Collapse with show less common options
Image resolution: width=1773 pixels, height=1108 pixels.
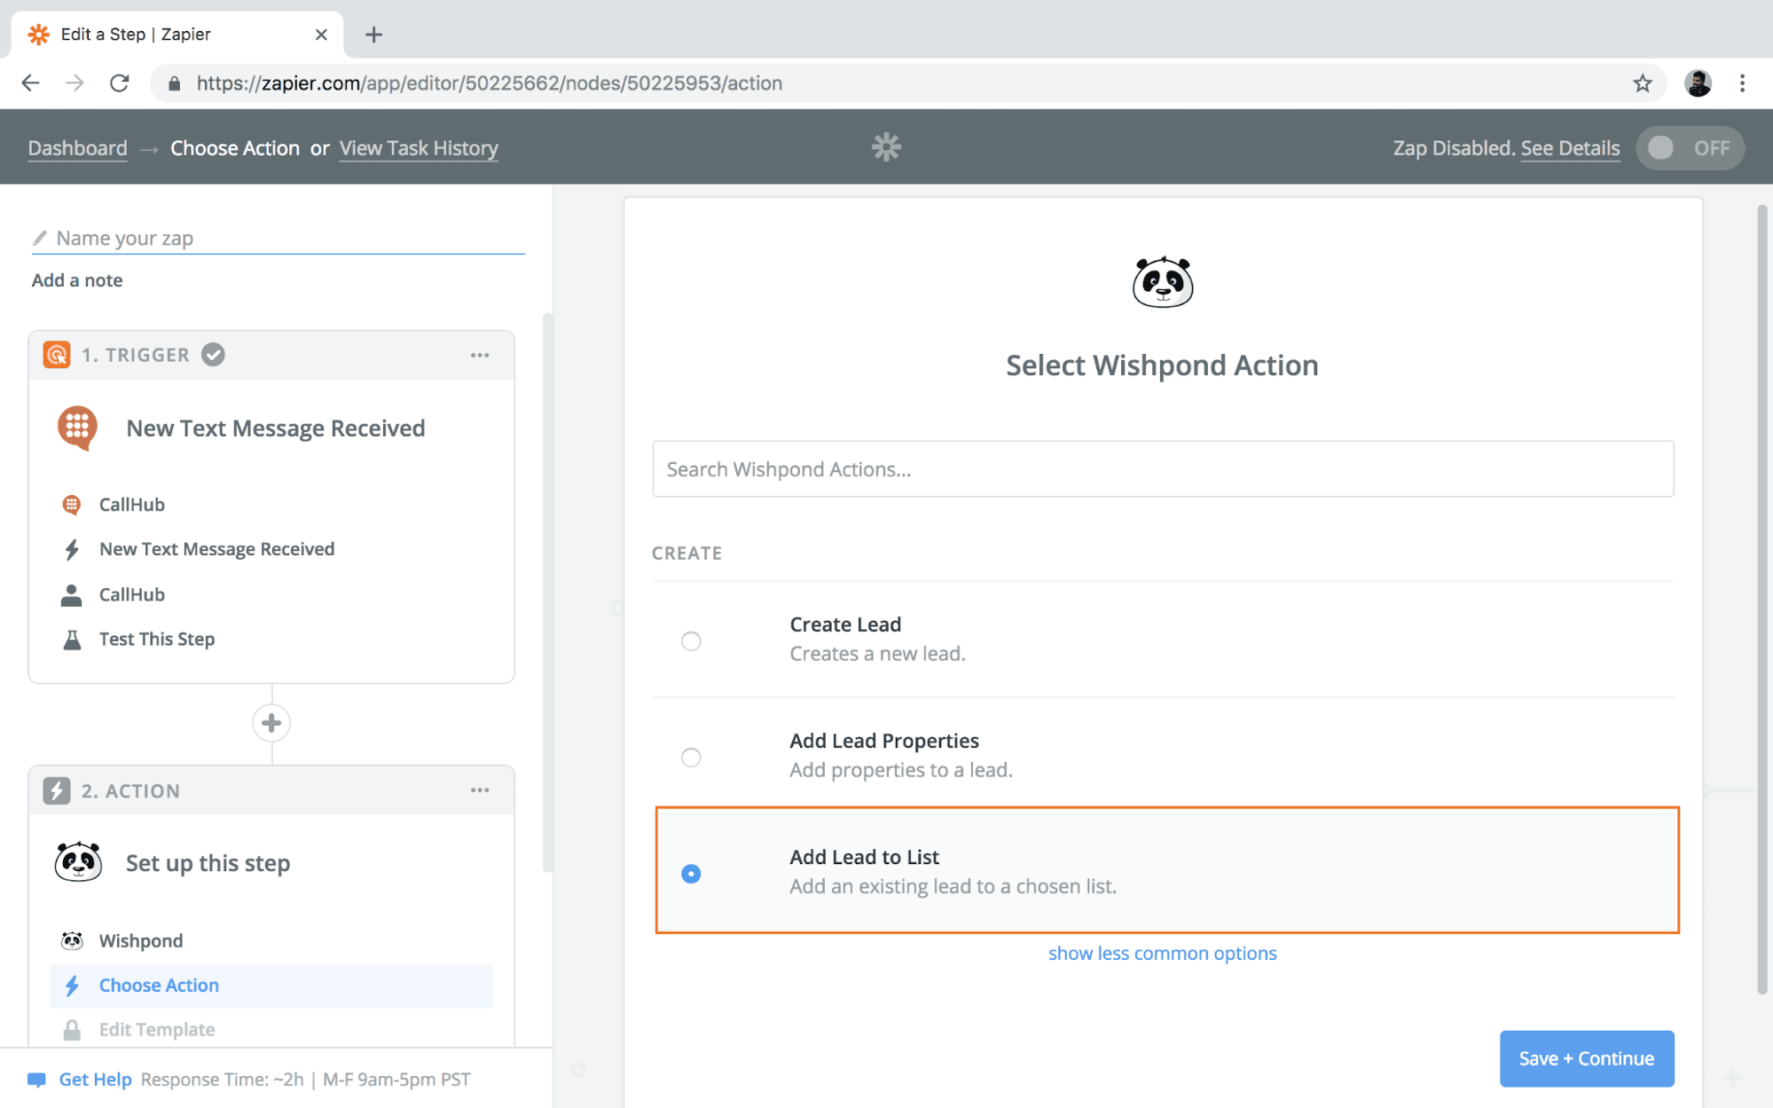point(1162,953)
